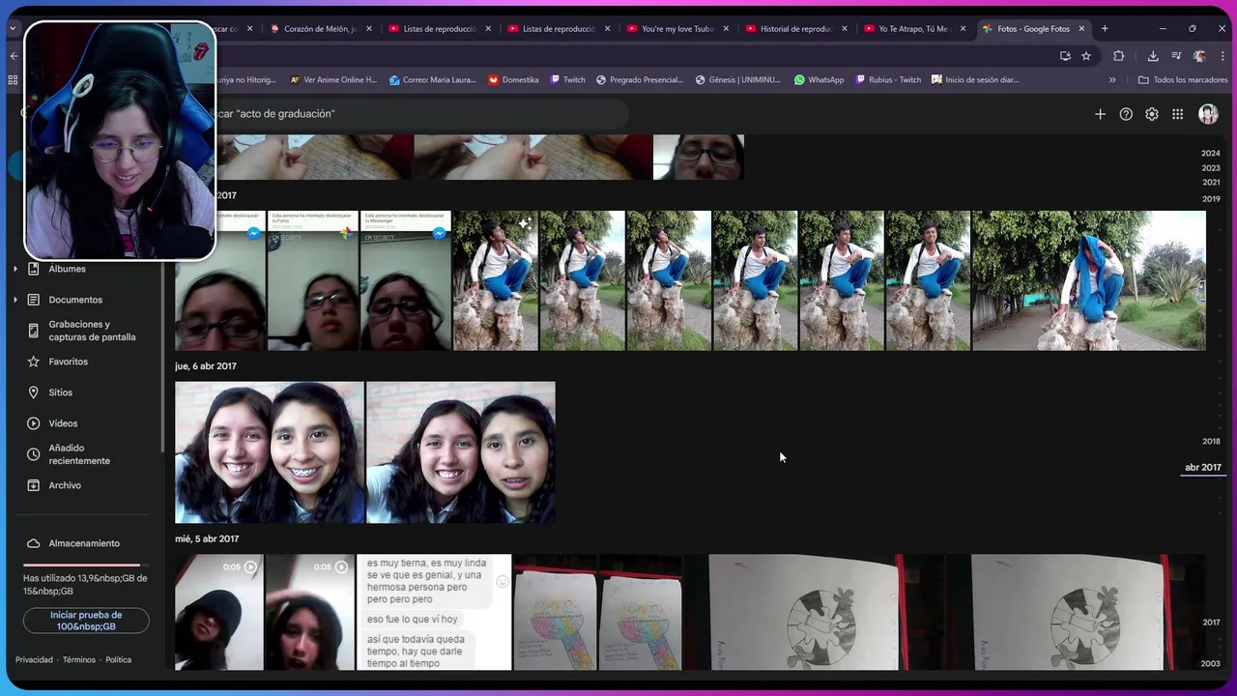Open Chrome media controls icon
This screenshot has height=696, width=1237.
[1176, 56]
